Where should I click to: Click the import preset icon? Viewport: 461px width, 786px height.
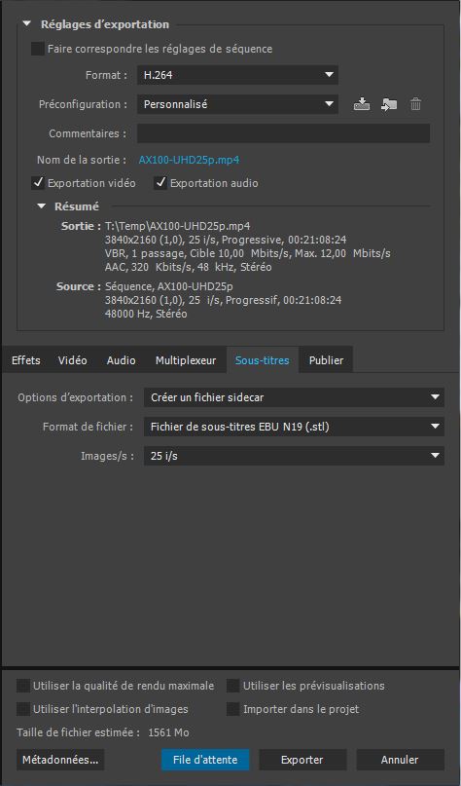388,104
